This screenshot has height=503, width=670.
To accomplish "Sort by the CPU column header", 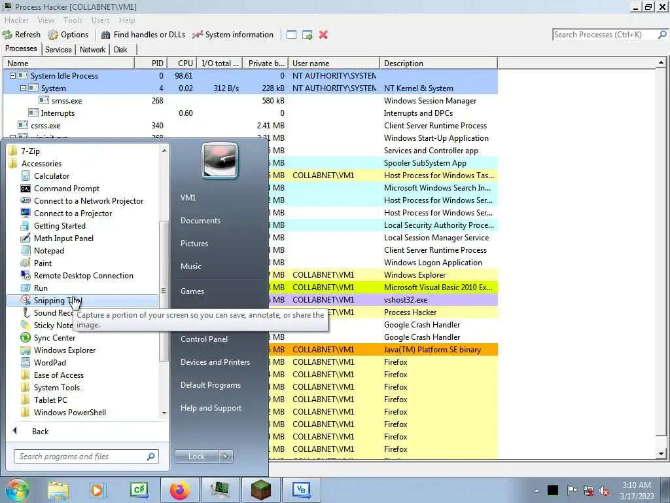I will [182, 64].
